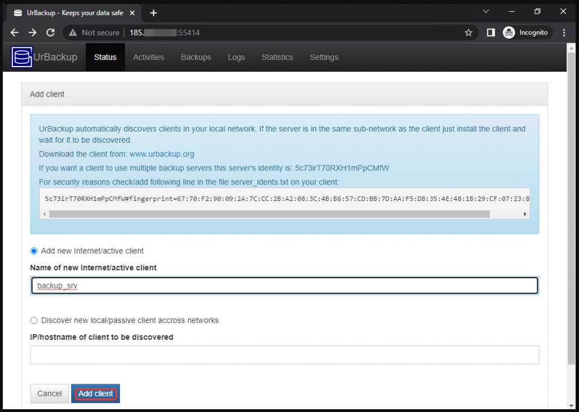Follow the www.urbackup.org download link

click(162, 154)
